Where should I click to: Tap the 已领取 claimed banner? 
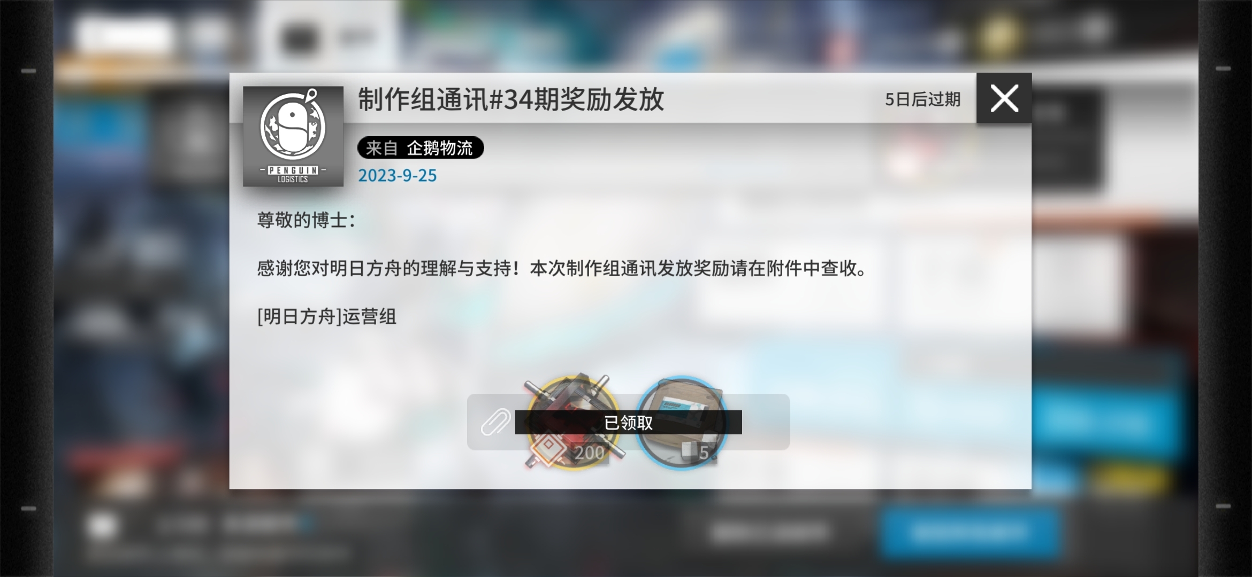click(x=628, y=422)
